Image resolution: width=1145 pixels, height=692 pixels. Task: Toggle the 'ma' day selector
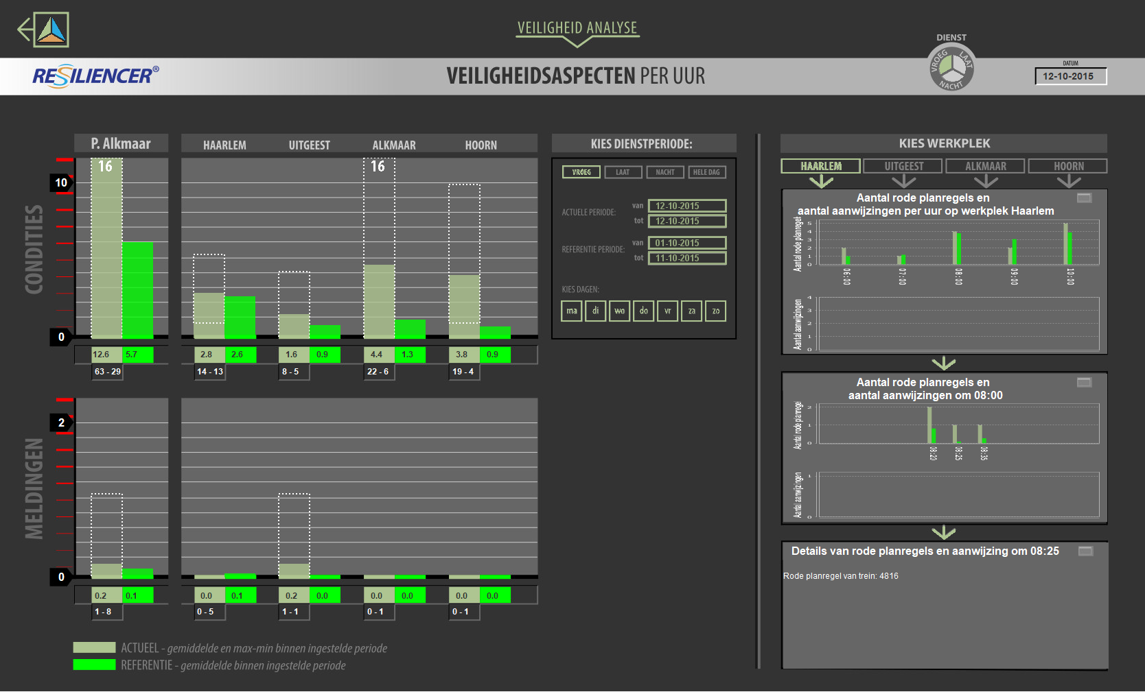[571, 311]
